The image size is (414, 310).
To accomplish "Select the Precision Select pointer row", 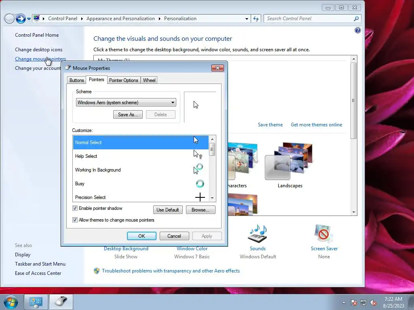I will click(x=141, y=197).
